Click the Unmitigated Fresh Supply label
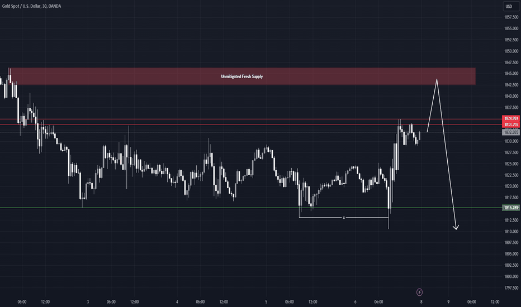Image resolution: width=521 pixels, height=307 pixels. (x=242, y=76)
